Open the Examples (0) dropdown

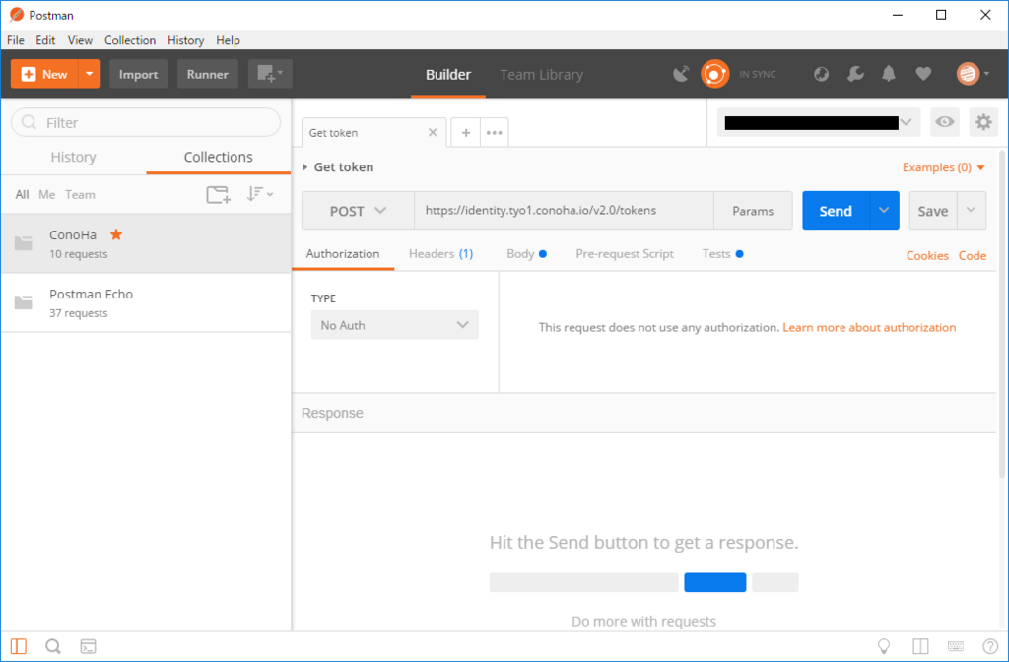943,167
